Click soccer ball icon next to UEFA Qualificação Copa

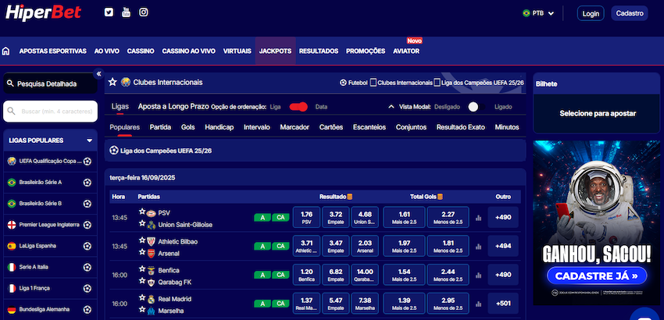pos(87,162)
